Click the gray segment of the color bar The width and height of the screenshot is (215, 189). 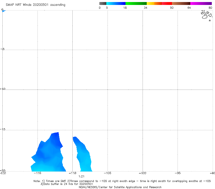coord(103,3)
